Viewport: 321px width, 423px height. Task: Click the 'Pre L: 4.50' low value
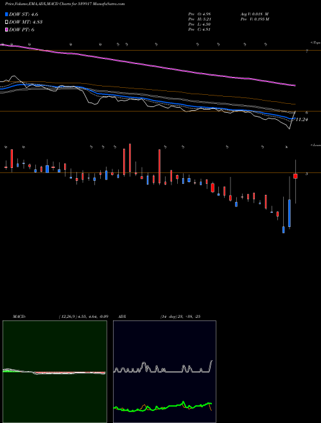pyautogui.click(x=200, y=24)
